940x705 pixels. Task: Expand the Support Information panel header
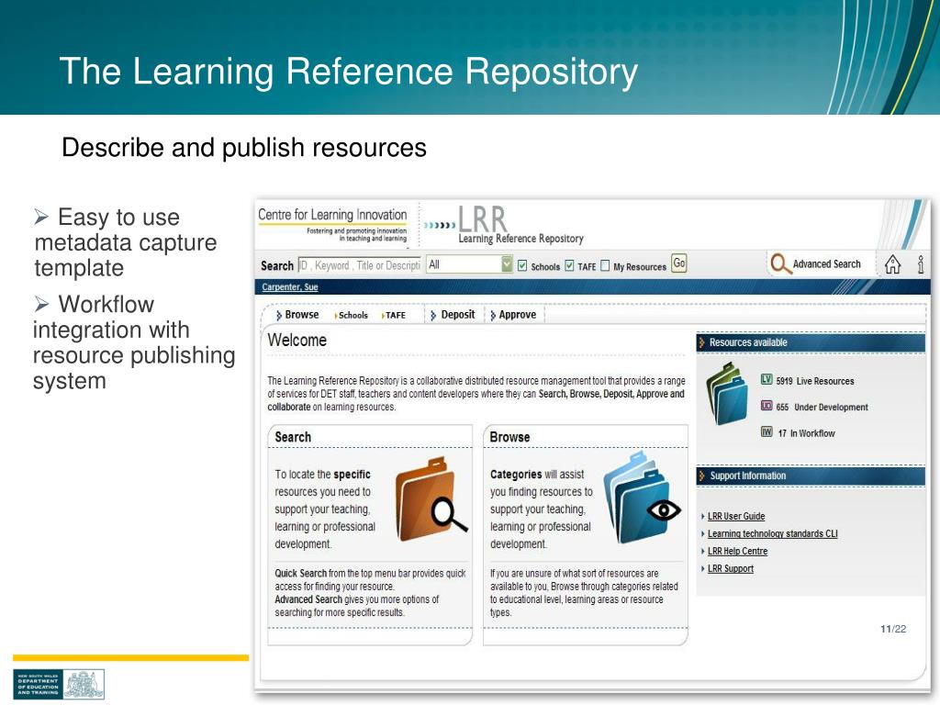811,476
